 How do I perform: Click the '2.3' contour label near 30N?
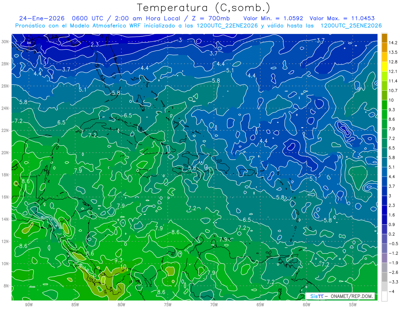point(94,44)
